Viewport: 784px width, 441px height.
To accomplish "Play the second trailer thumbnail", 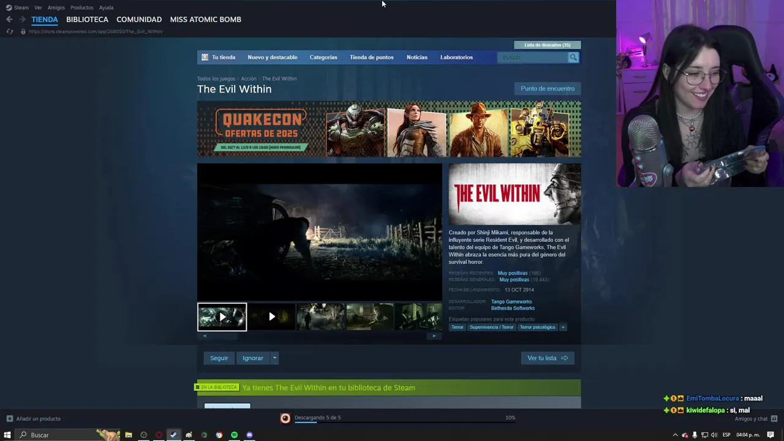I will tap(271, 317).
